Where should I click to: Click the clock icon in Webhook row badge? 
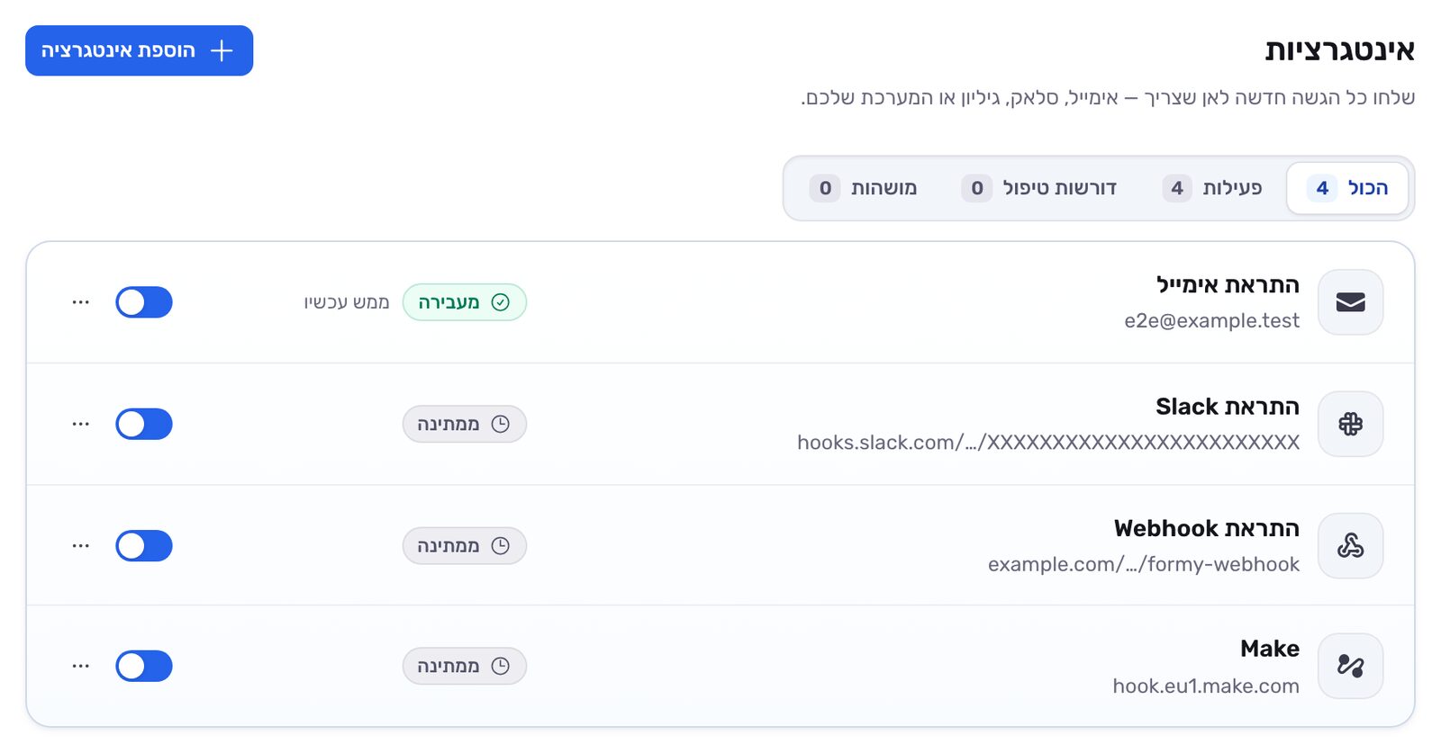[501, 545]
